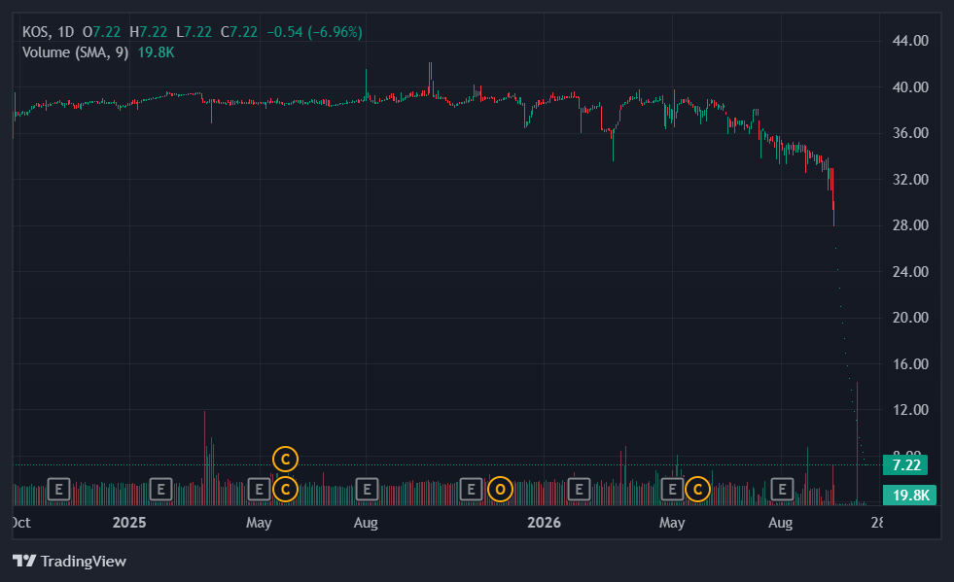Click the earnings E marker above Aug 2026
The image size is (954, 582).
[x=783, y=489]
